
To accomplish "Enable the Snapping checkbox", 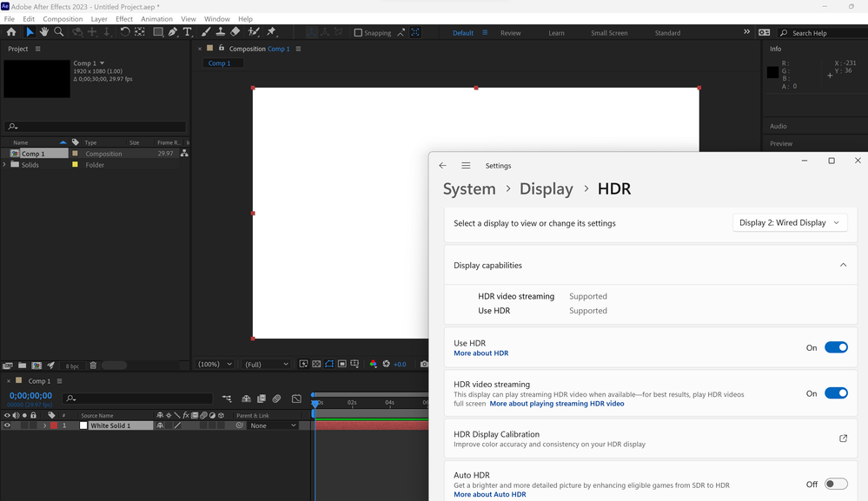I will point(358,33).
